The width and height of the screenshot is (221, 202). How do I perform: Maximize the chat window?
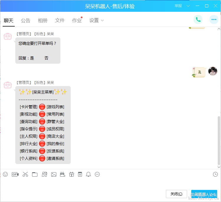click(x=207, y=6)
